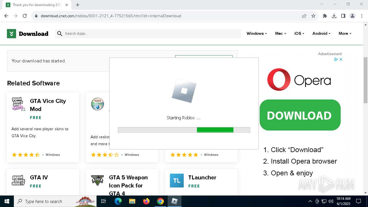The height and width of the screenshot is (207, 368).
Task: Expand the Mac menu dropdown
Action: (280, 34)
